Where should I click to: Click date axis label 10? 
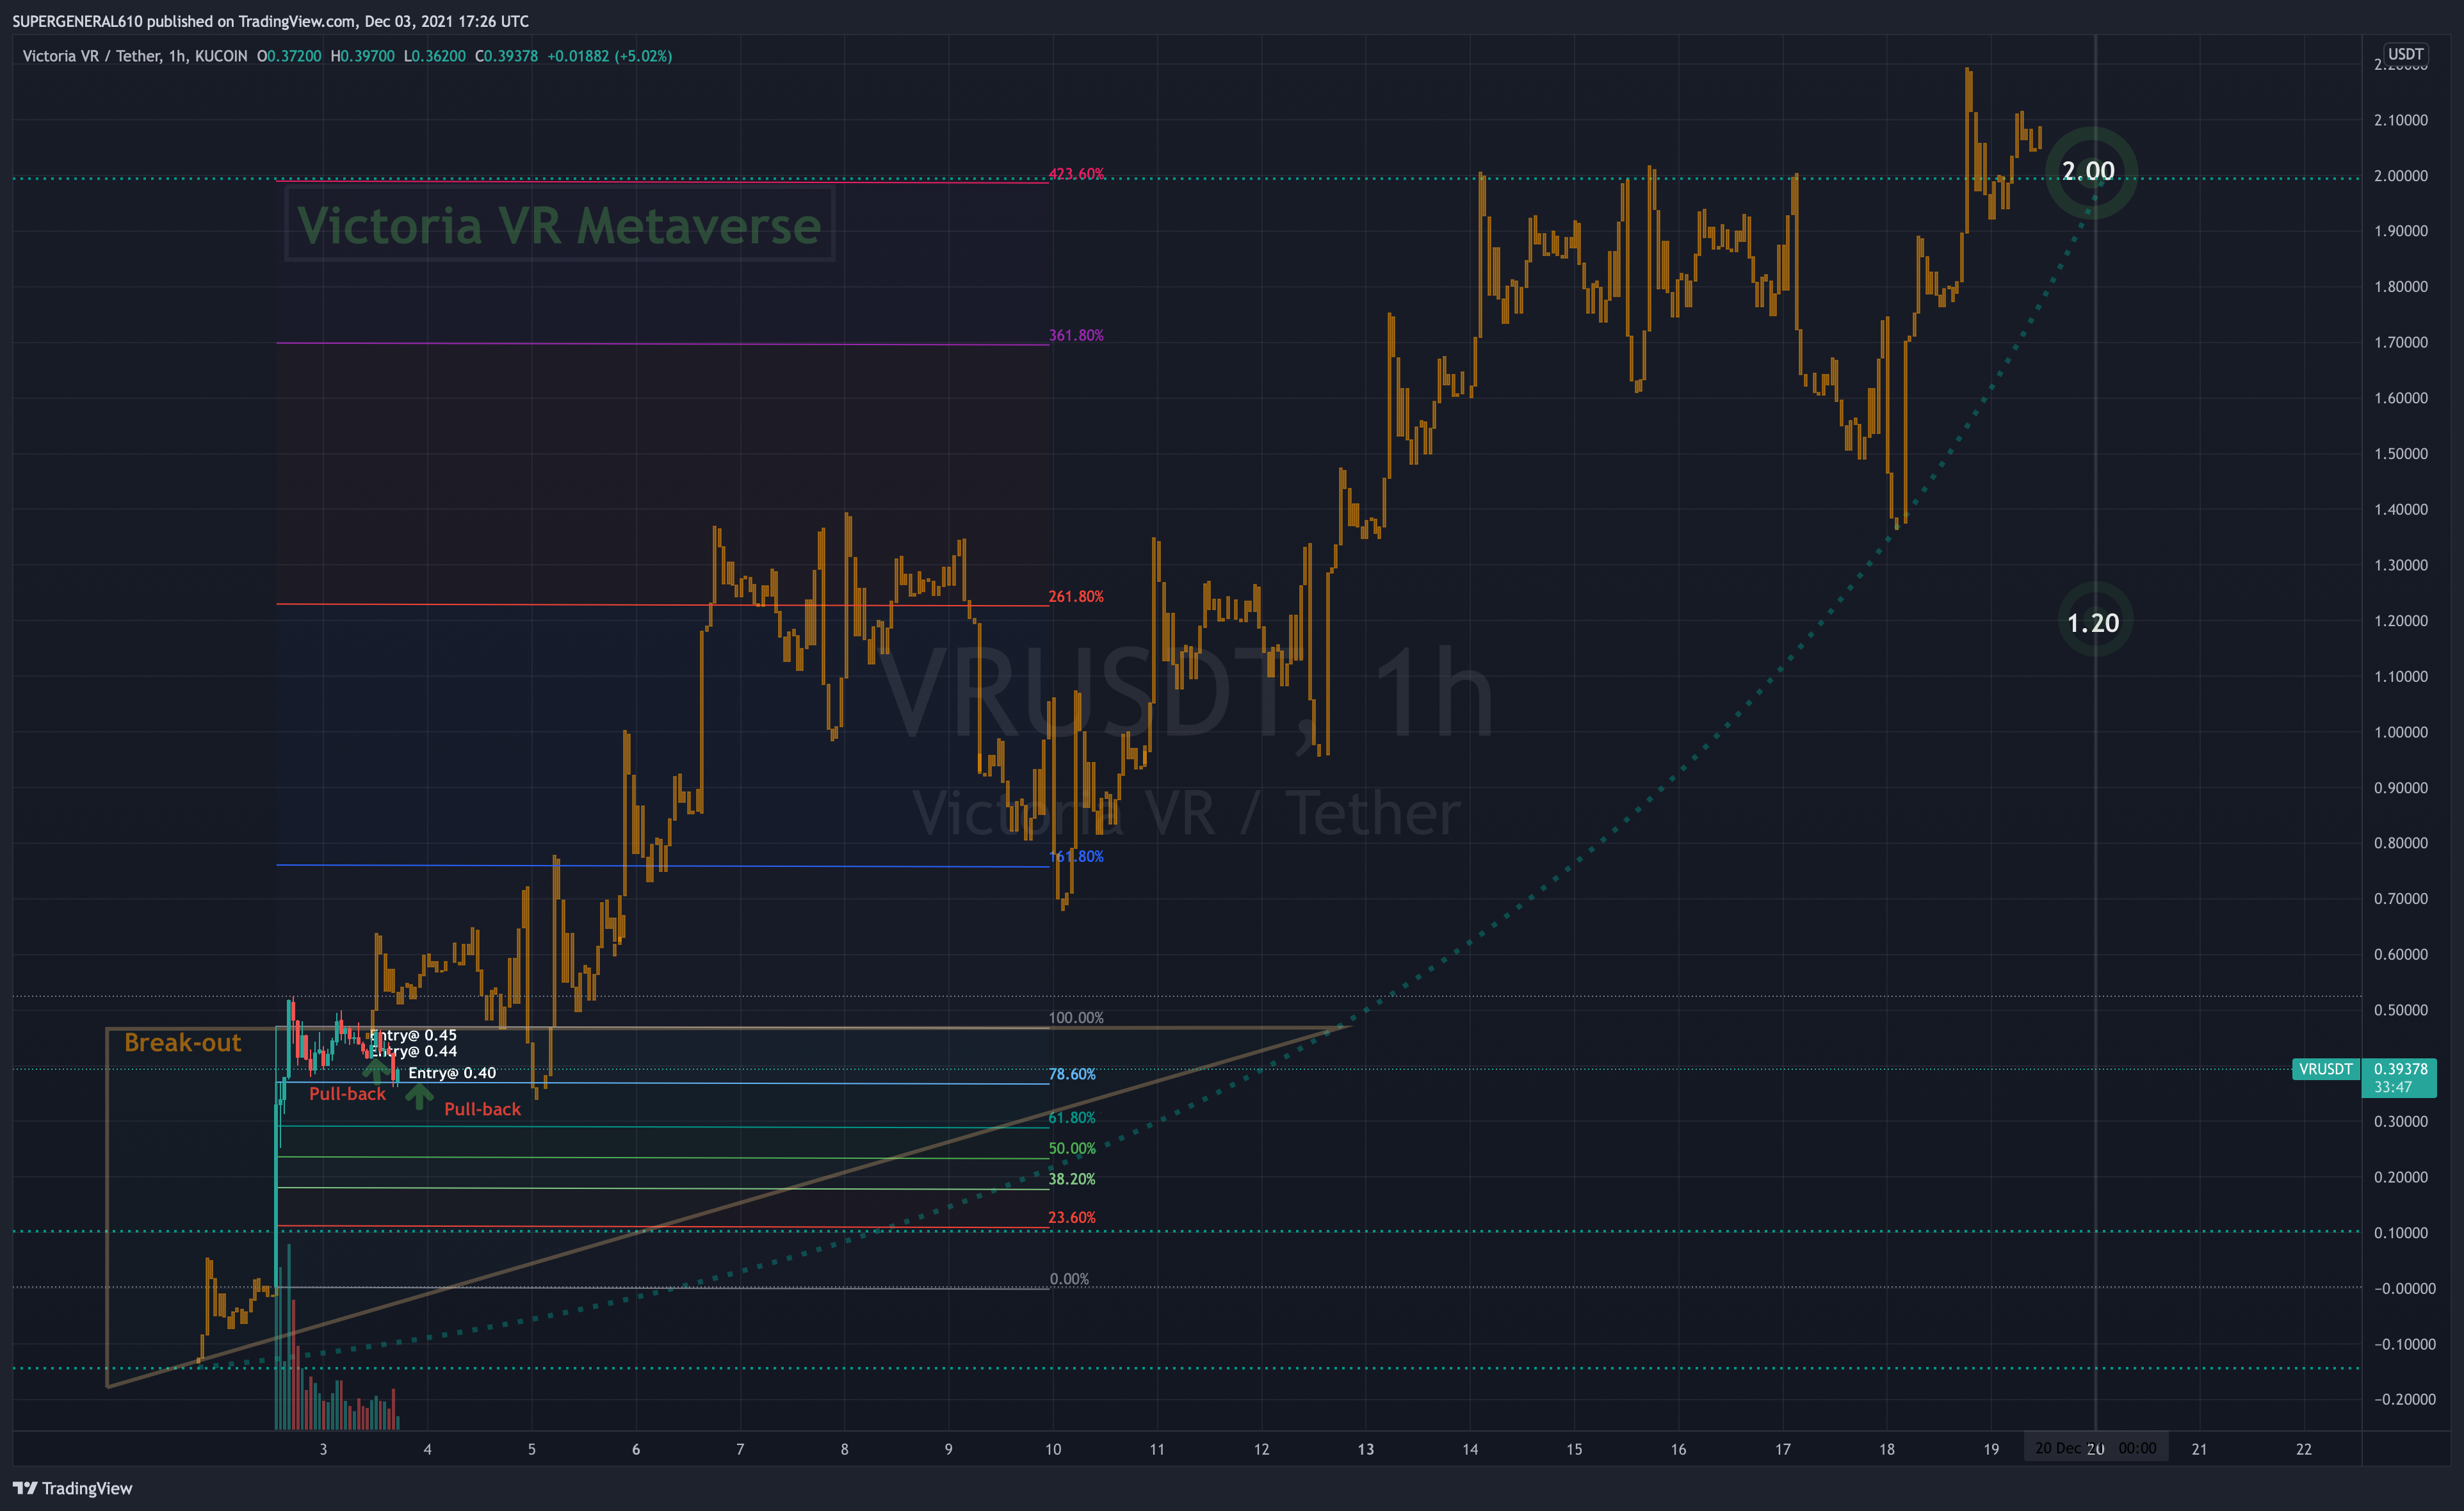(x=1053, y=1449)
